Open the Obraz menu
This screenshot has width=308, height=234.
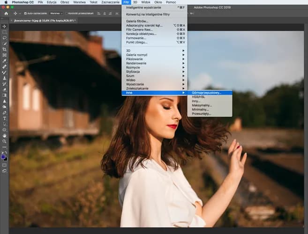(65, 2)
